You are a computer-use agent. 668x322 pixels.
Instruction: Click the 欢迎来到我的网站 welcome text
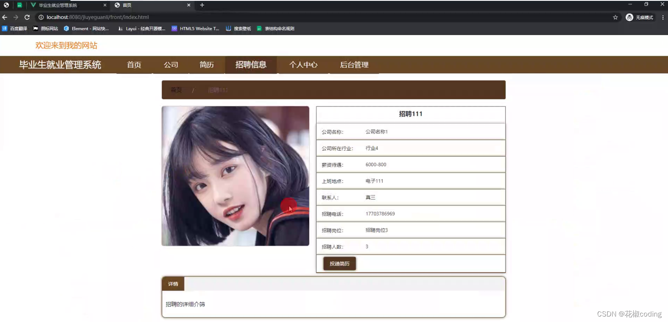66,45
